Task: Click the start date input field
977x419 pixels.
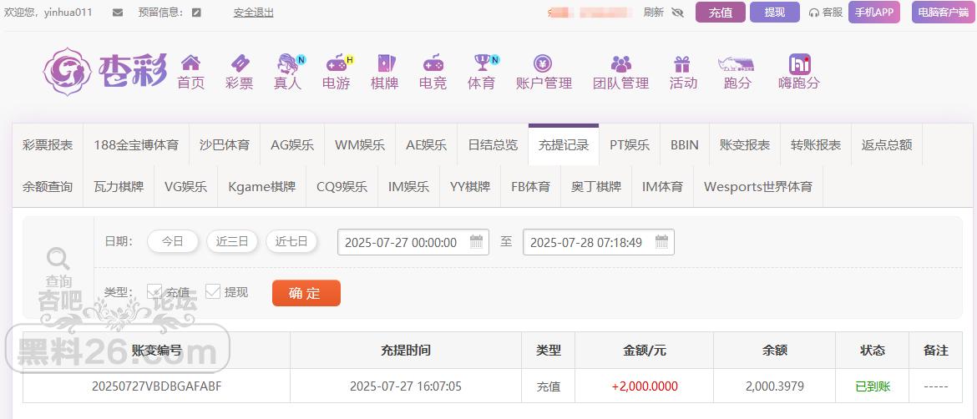Action: pos(413,242)
